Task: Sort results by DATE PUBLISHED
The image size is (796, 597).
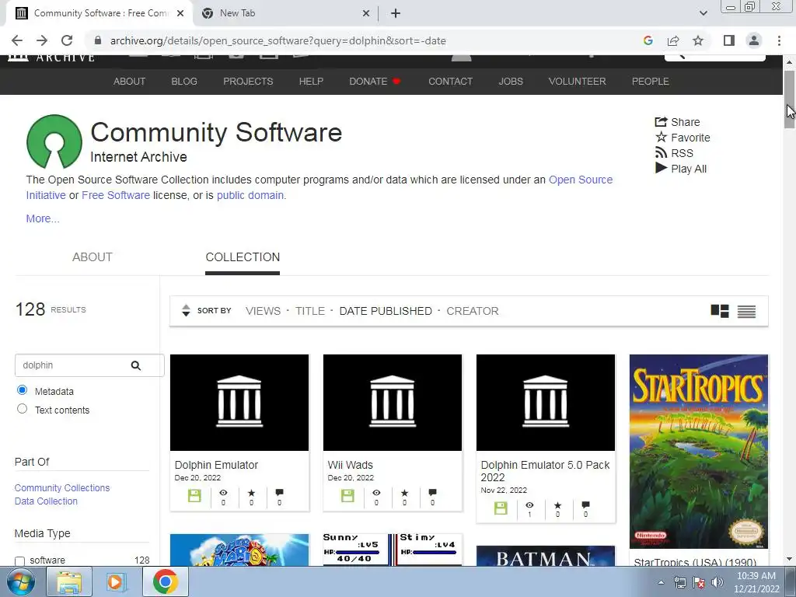Action: point(386,311)
